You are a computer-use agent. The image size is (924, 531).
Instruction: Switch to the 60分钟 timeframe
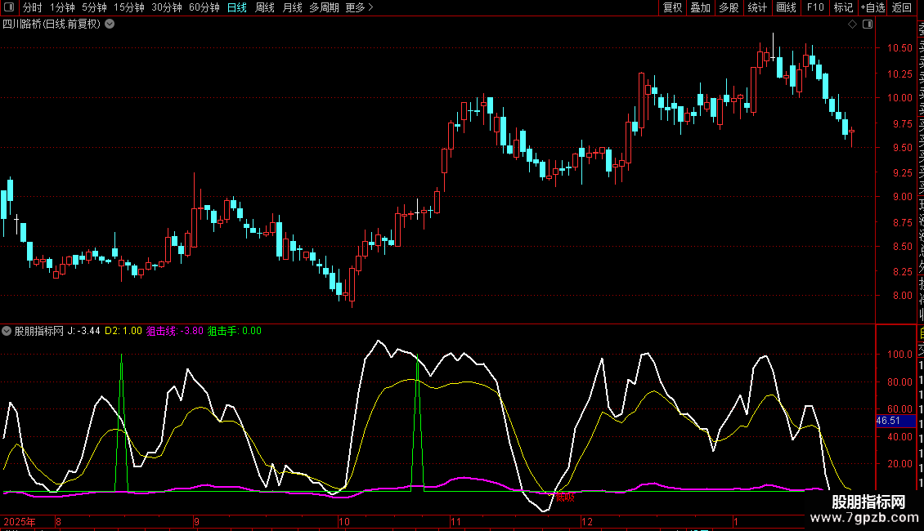tap(204, 7)
